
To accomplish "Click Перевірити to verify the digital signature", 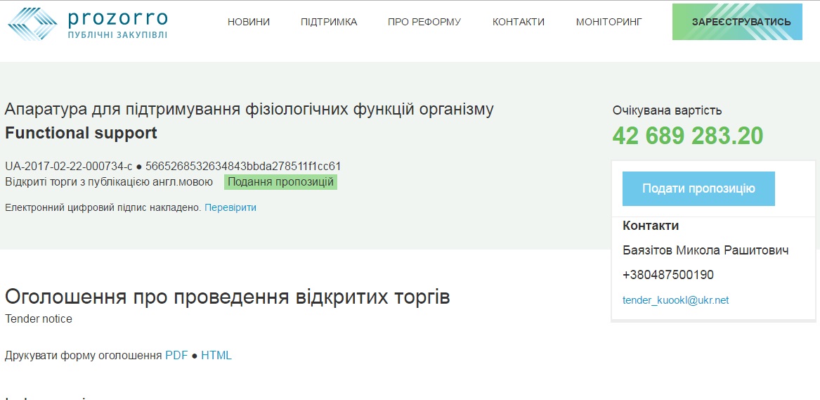I will click(x=230, y=207).
